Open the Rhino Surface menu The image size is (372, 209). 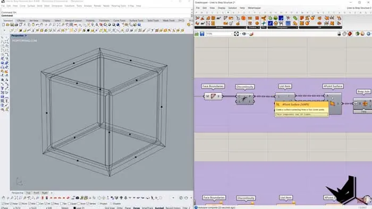coord(31,6)
